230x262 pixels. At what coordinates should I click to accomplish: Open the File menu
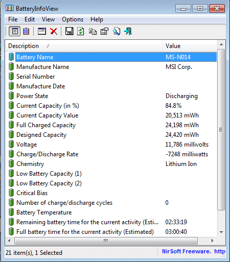click(13, 19)
